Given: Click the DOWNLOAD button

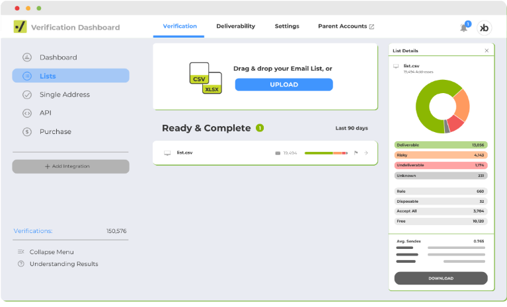Looking at the screenshot, I should (x=441, y=278).
